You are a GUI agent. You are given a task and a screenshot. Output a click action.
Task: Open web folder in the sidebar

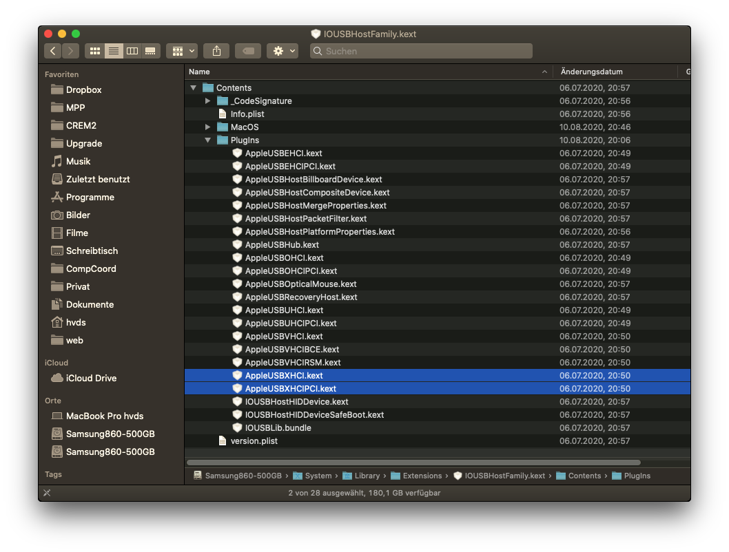coord(74,340)
